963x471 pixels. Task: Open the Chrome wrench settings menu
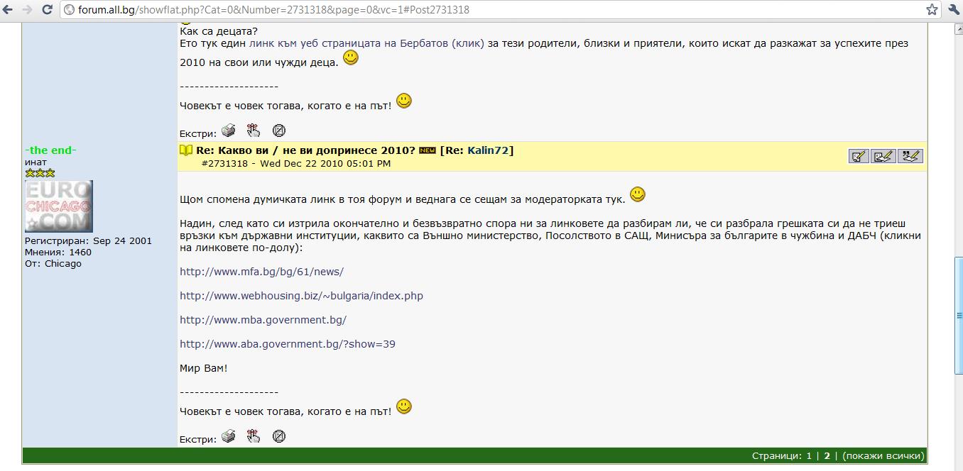953,10
